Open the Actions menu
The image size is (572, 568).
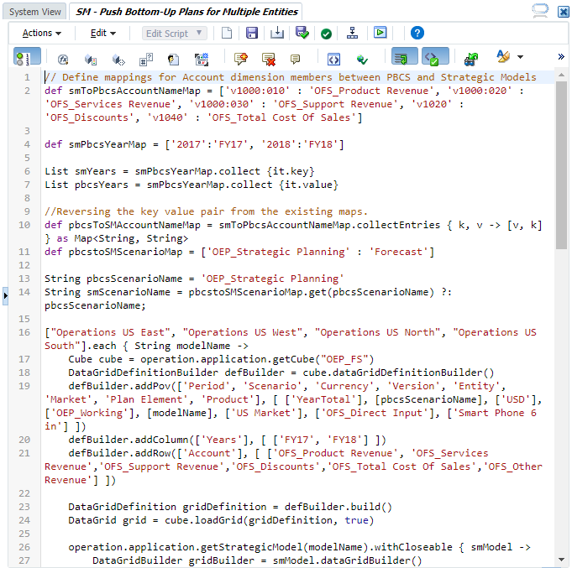point(41,34)
